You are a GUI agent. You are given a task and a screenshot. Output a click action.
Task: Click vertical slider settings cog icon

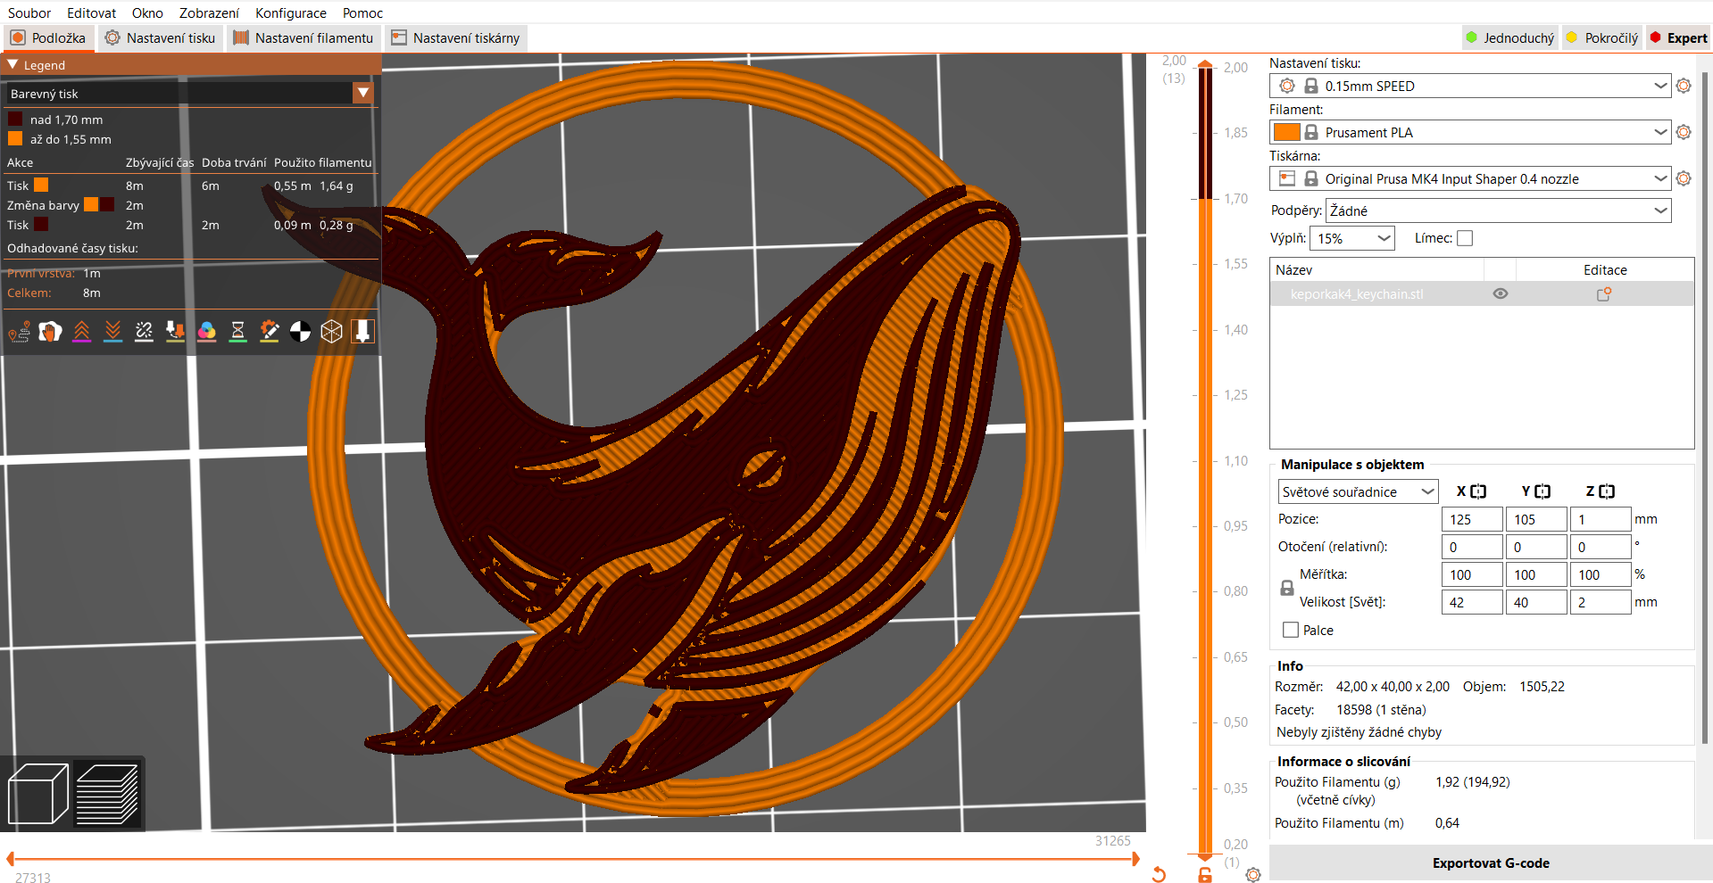(x=1253, y=875)
